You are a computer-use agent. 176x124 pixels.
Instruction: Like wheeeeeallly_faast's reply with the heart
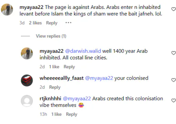click(174, 80)
